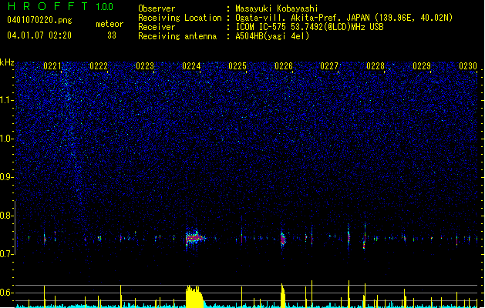
Task: Click the 0227 time marker
Action: (x=329, y=66)
